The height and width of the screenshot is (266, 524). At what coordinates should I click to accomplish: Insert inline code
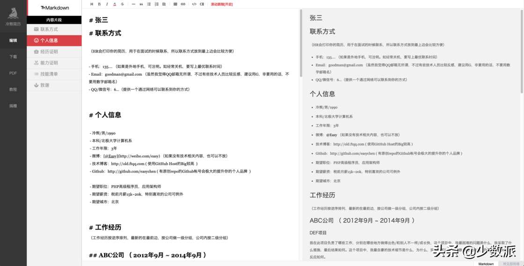(x=194, y=4)
